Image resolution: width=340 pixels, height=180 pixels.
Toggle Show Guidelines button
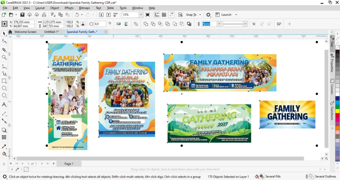[x=171, y=15]
